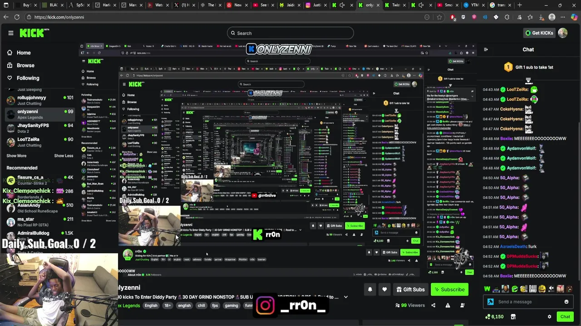This screenshot has height=326, width=581.
Task: Open rollupjohnnyy channel in sidebar
Action: click(39, 100)
